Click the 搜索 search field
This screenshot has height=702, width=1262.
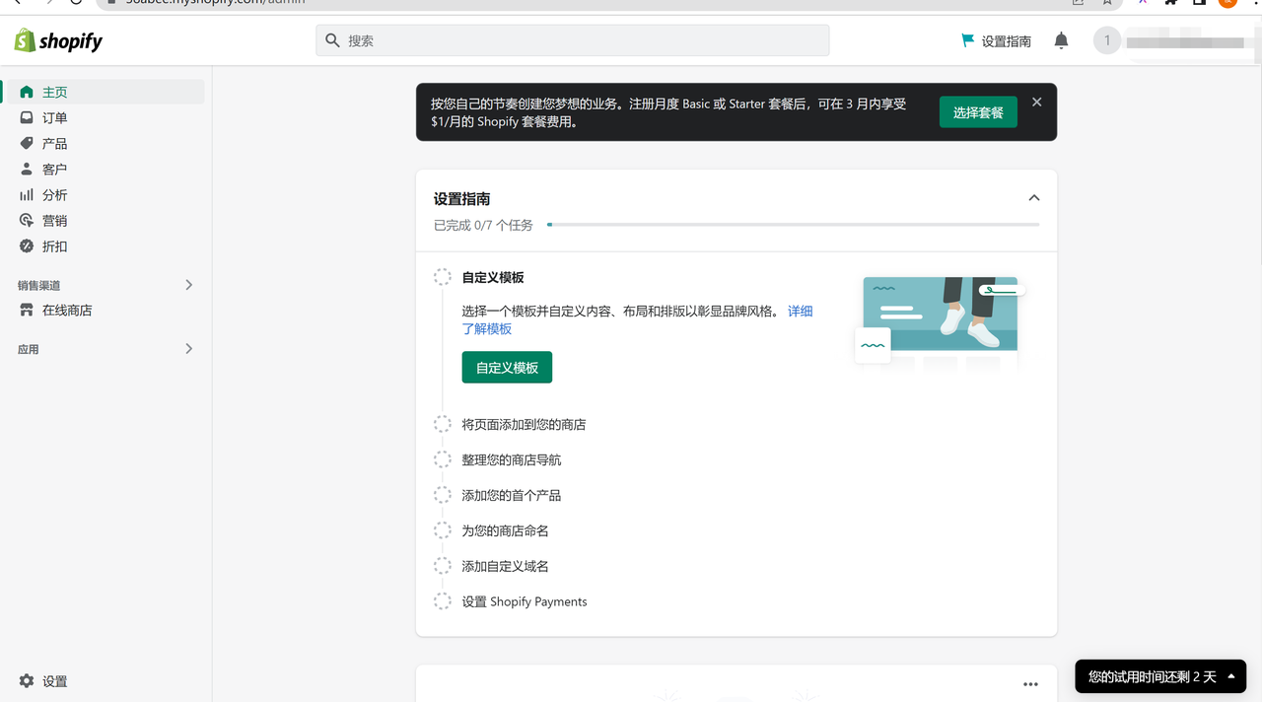pos(573,40)
